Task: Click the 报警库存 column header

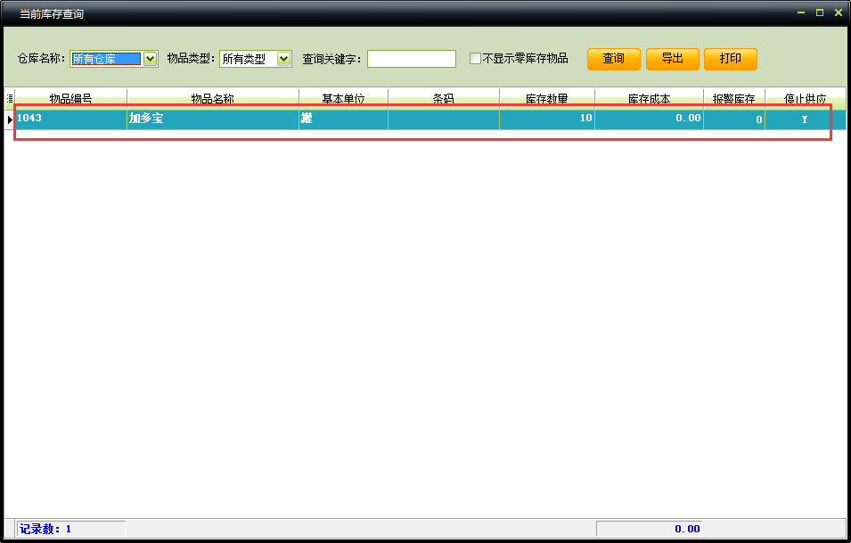Action: pyautogui.click(x=733, y=98)
